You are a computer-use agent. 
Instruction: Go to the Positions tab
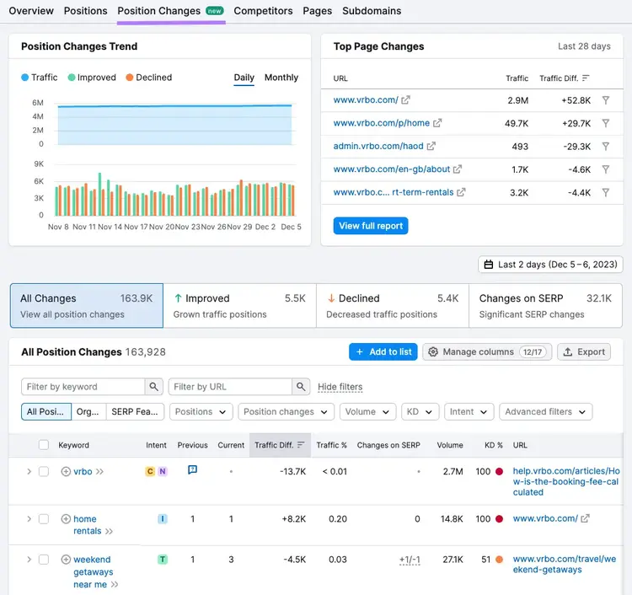pos(85,11)
